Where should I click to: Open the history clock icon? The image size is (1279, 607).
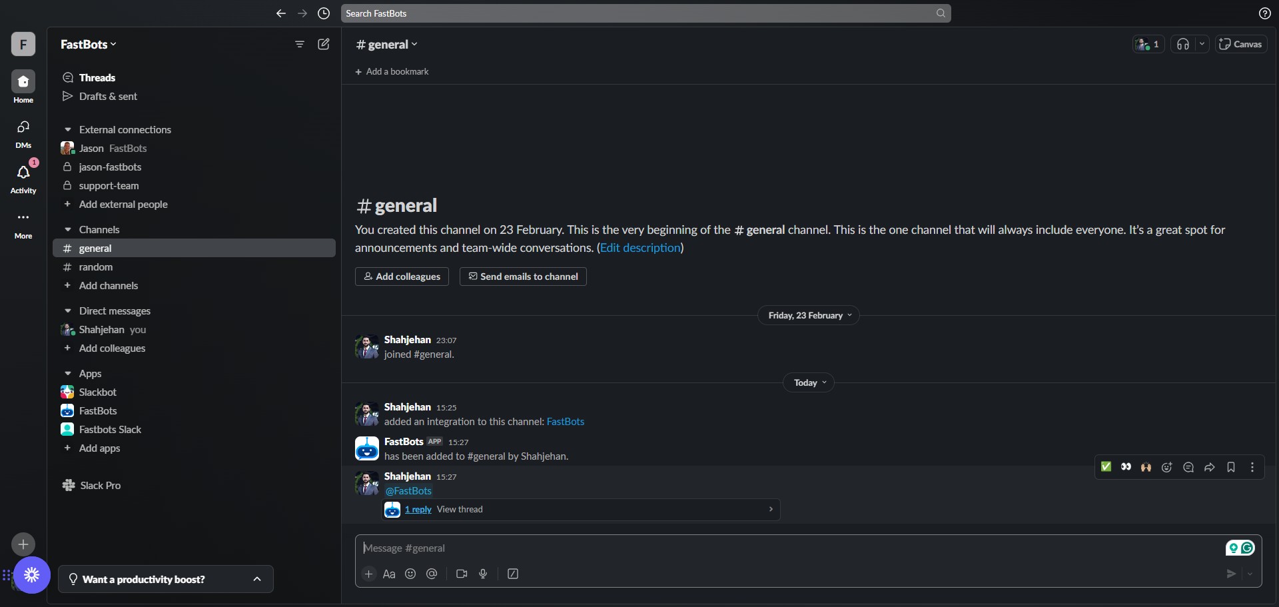(324, 13)
